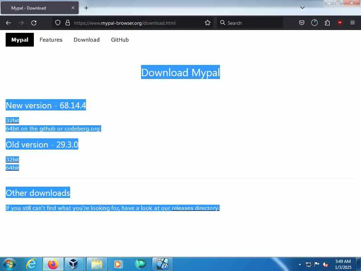The height and width of the screenshot is (271, 361).
Task: Open the Action Center flag icon
Action: point(317,264)
